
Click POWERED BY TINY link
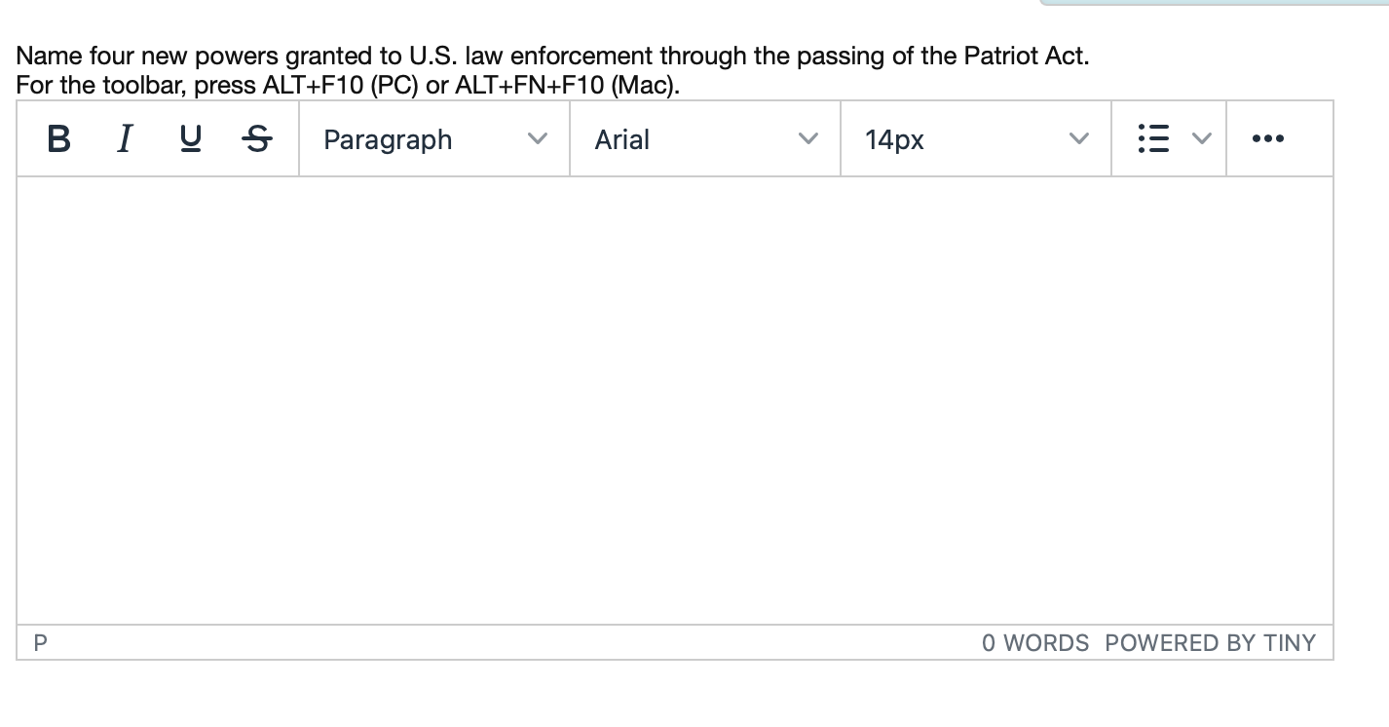click(1210, 643)
